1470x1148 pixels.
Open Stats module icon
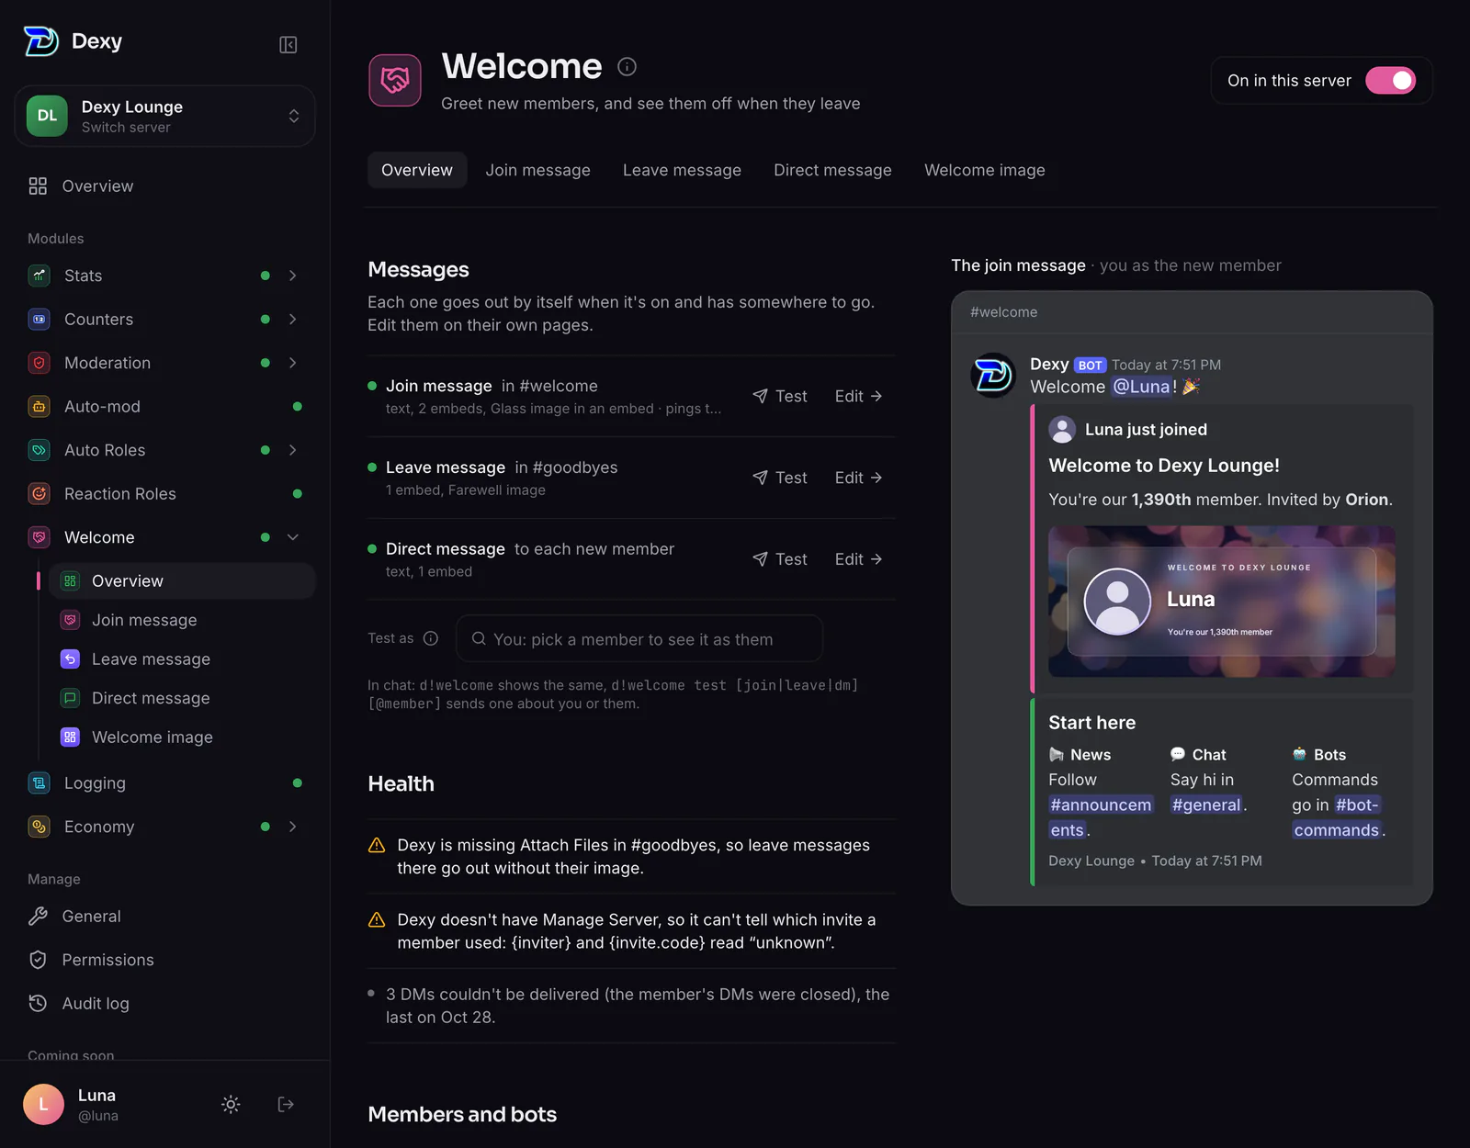40,275
